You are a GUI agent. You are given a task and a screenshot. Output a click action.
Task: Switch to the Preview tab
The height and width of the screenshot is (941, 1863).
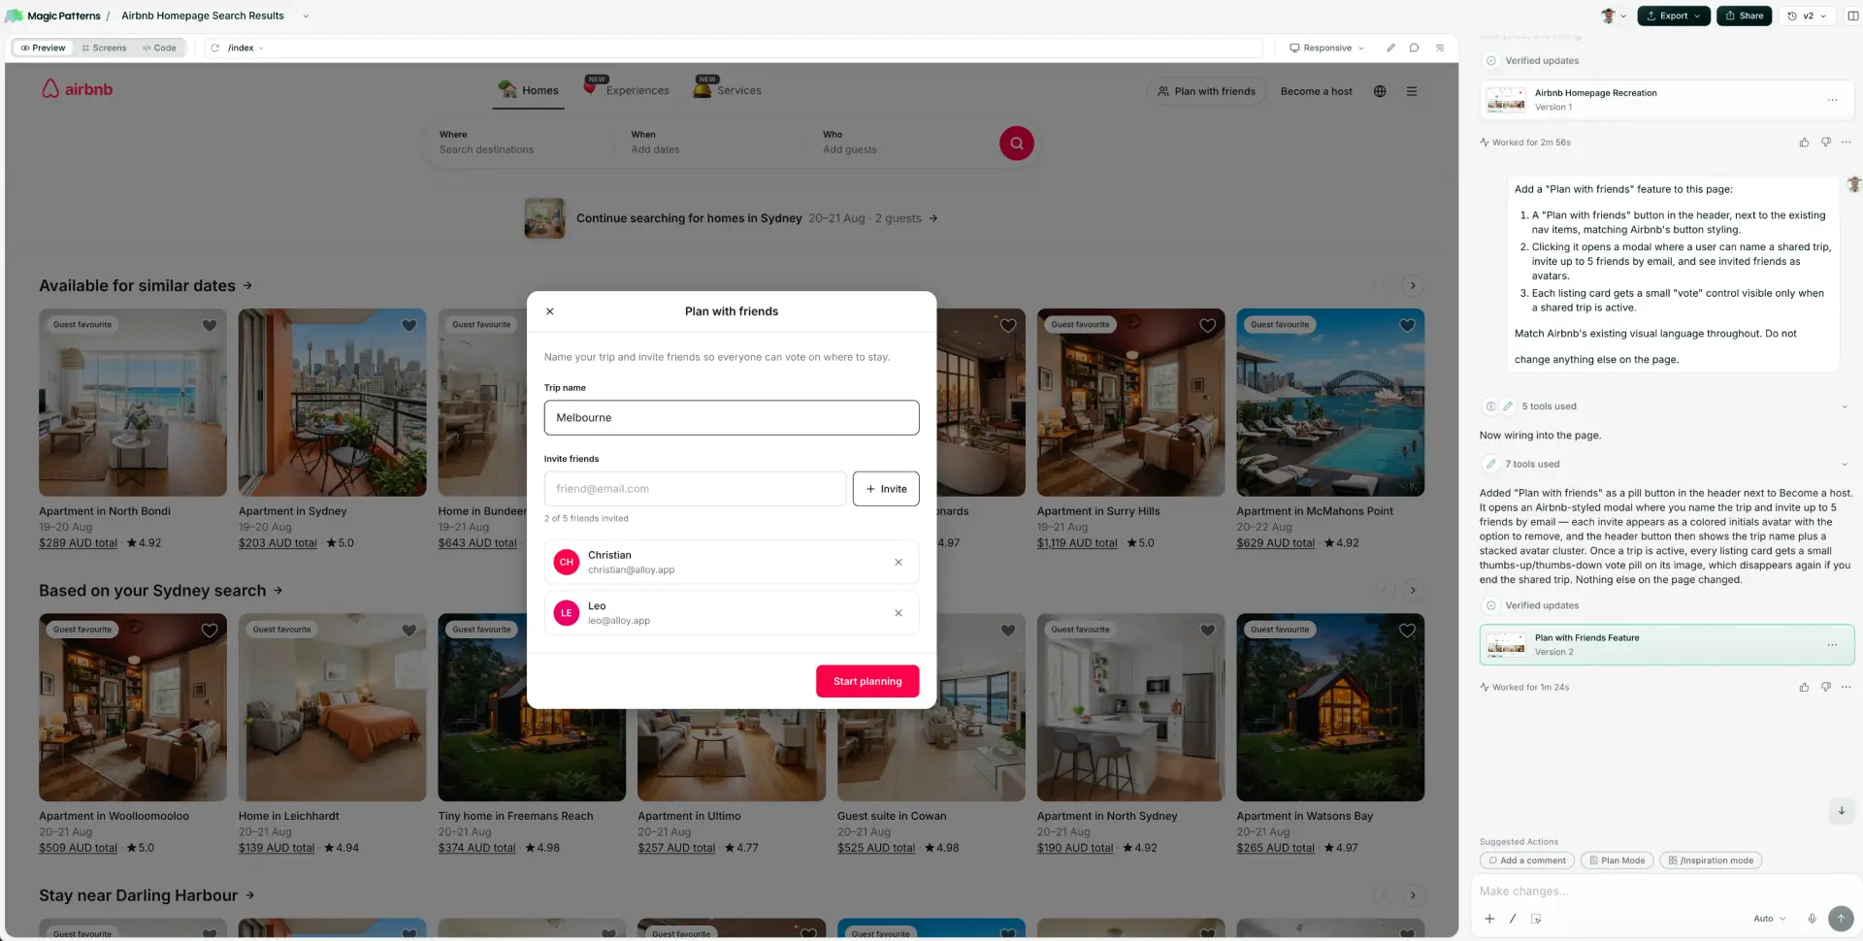(43, 48)
